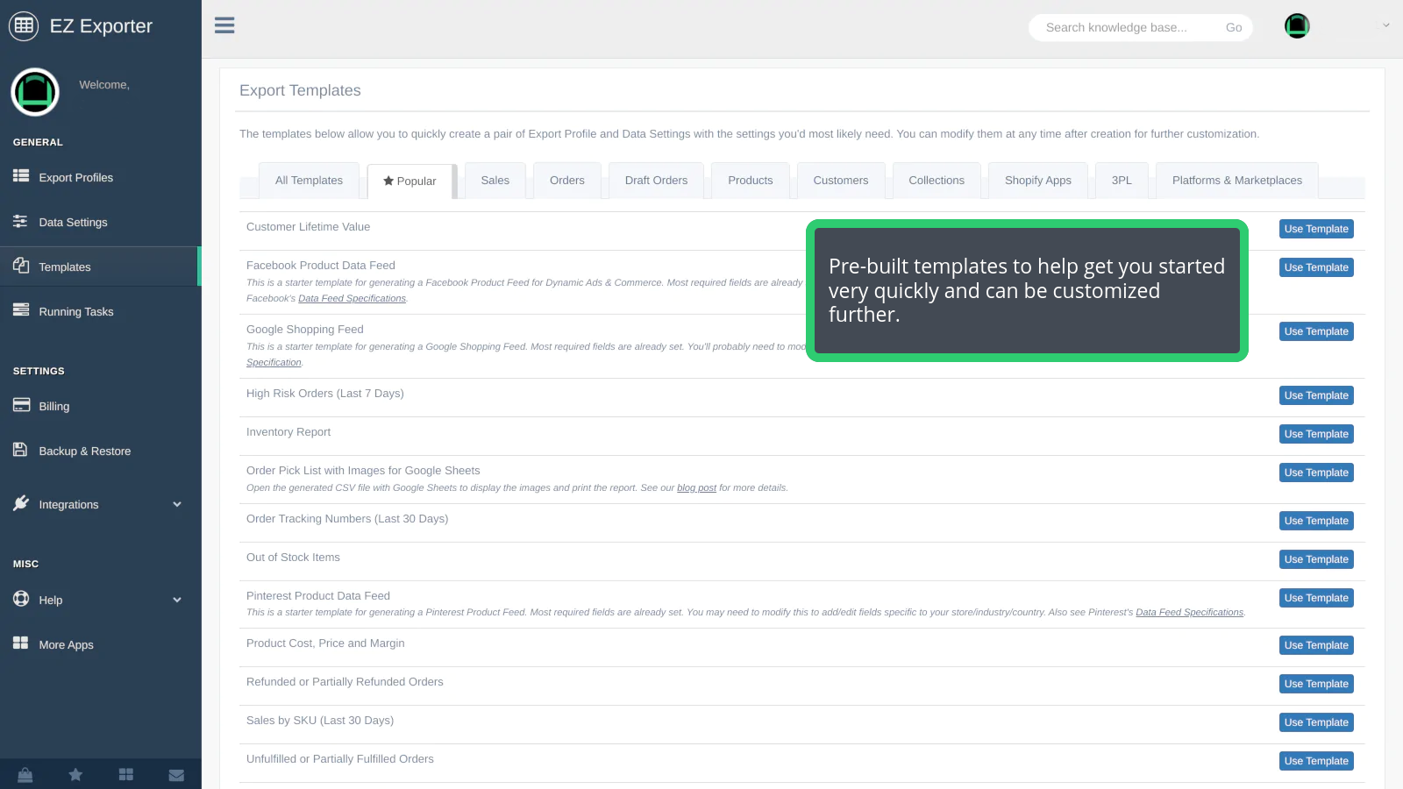
Task: Select the shopping bag icon in sidebar footer
Action: pos(25,775)
